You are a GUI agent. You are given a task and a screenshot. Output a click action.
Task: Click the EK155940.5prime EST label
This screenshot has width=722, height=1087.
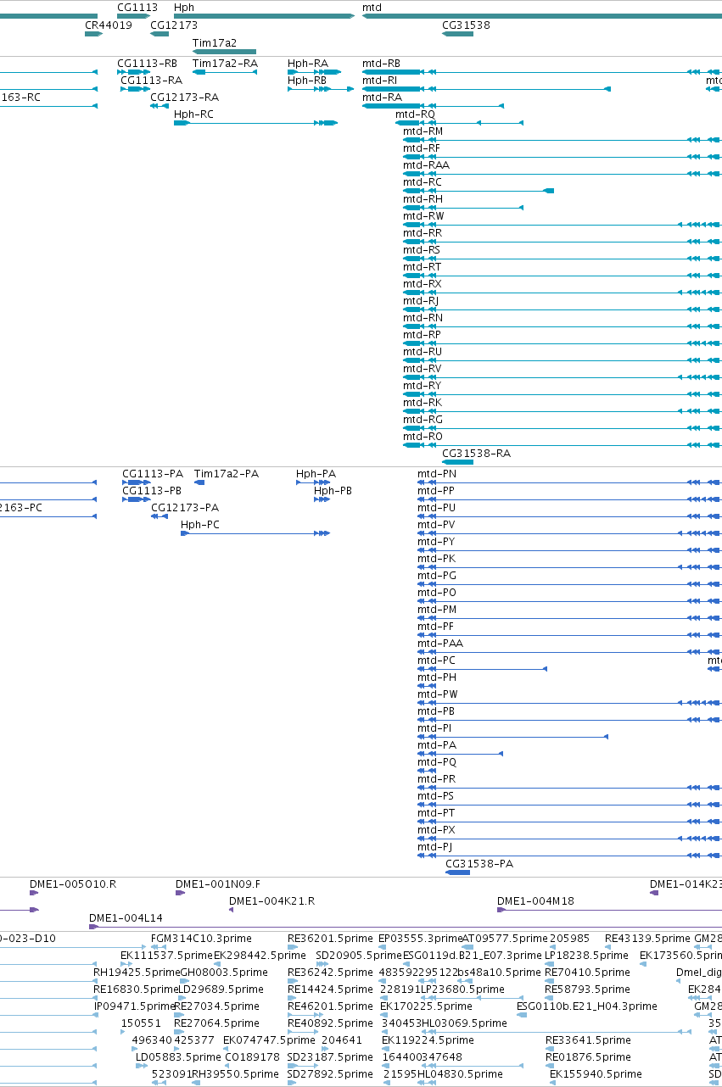pos(596,1074)
